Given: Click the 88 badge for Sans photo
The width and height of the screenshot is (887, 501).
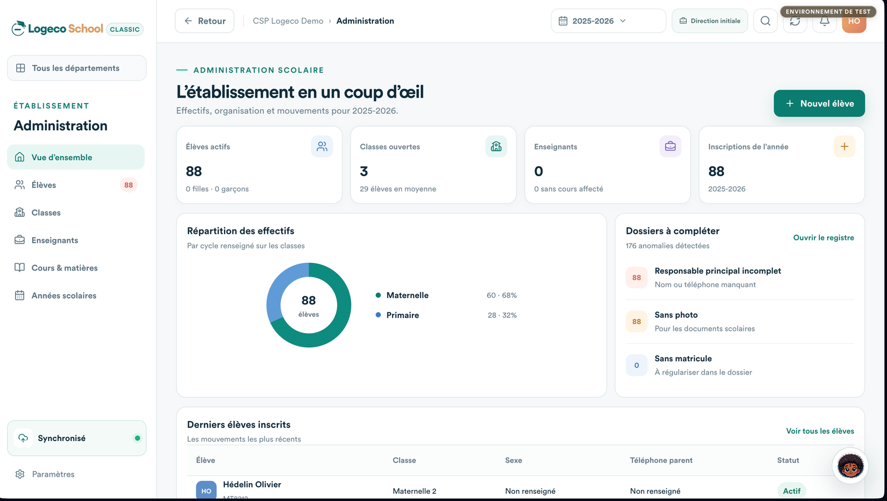Looking at the screenshot, I should (636, 321).
